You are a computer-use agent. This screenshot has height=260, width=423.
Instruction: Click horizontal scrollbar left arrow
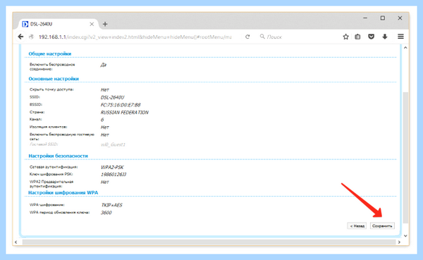click(16, 242)
